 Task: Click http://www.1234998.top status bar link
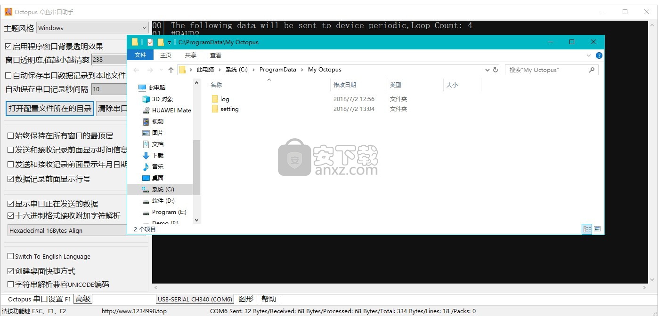pos(134,311)
